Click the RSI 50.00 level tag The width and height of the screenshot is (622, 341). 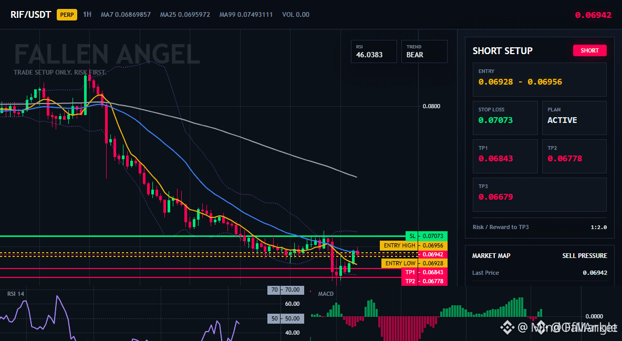coord(286,318)
